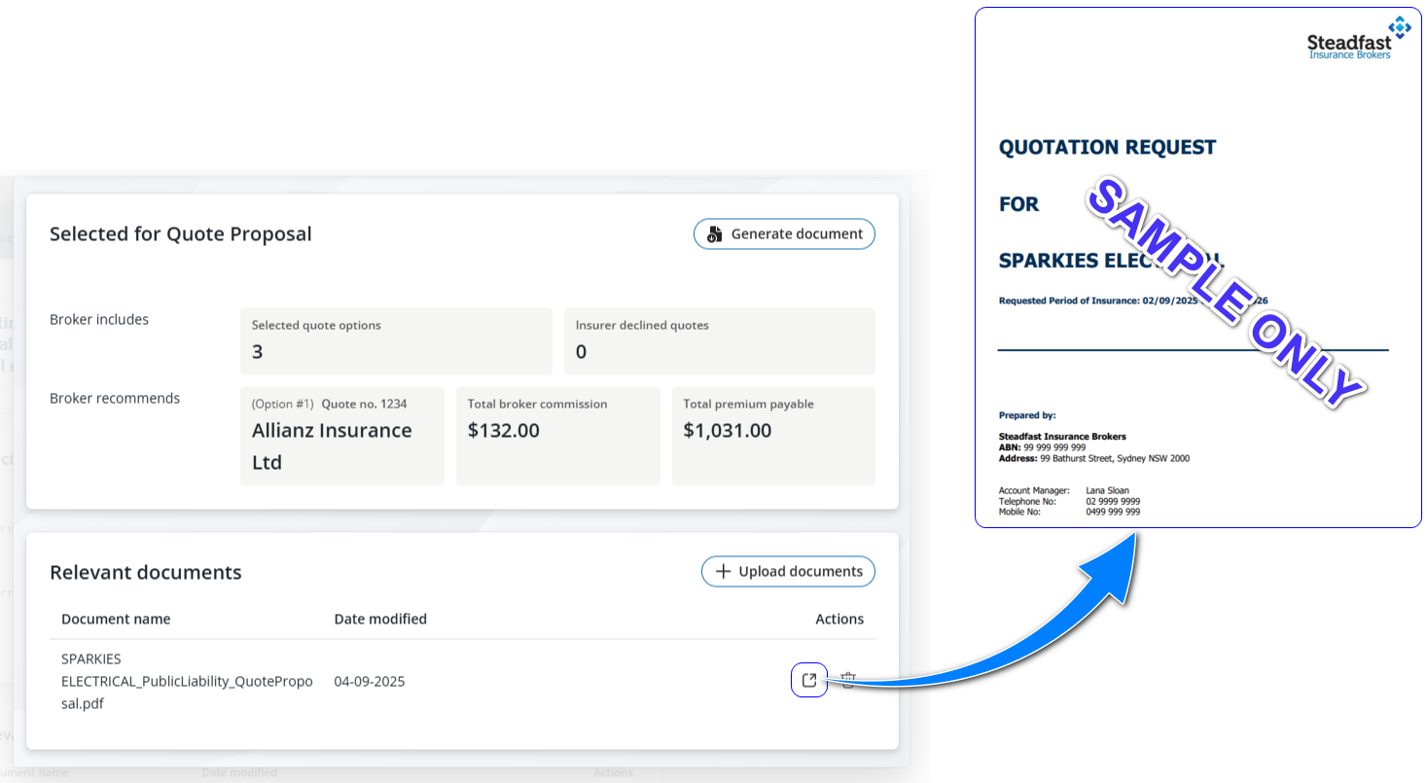Click the Generate document button
Screen dimensions: 1427x783
point(784,233)
